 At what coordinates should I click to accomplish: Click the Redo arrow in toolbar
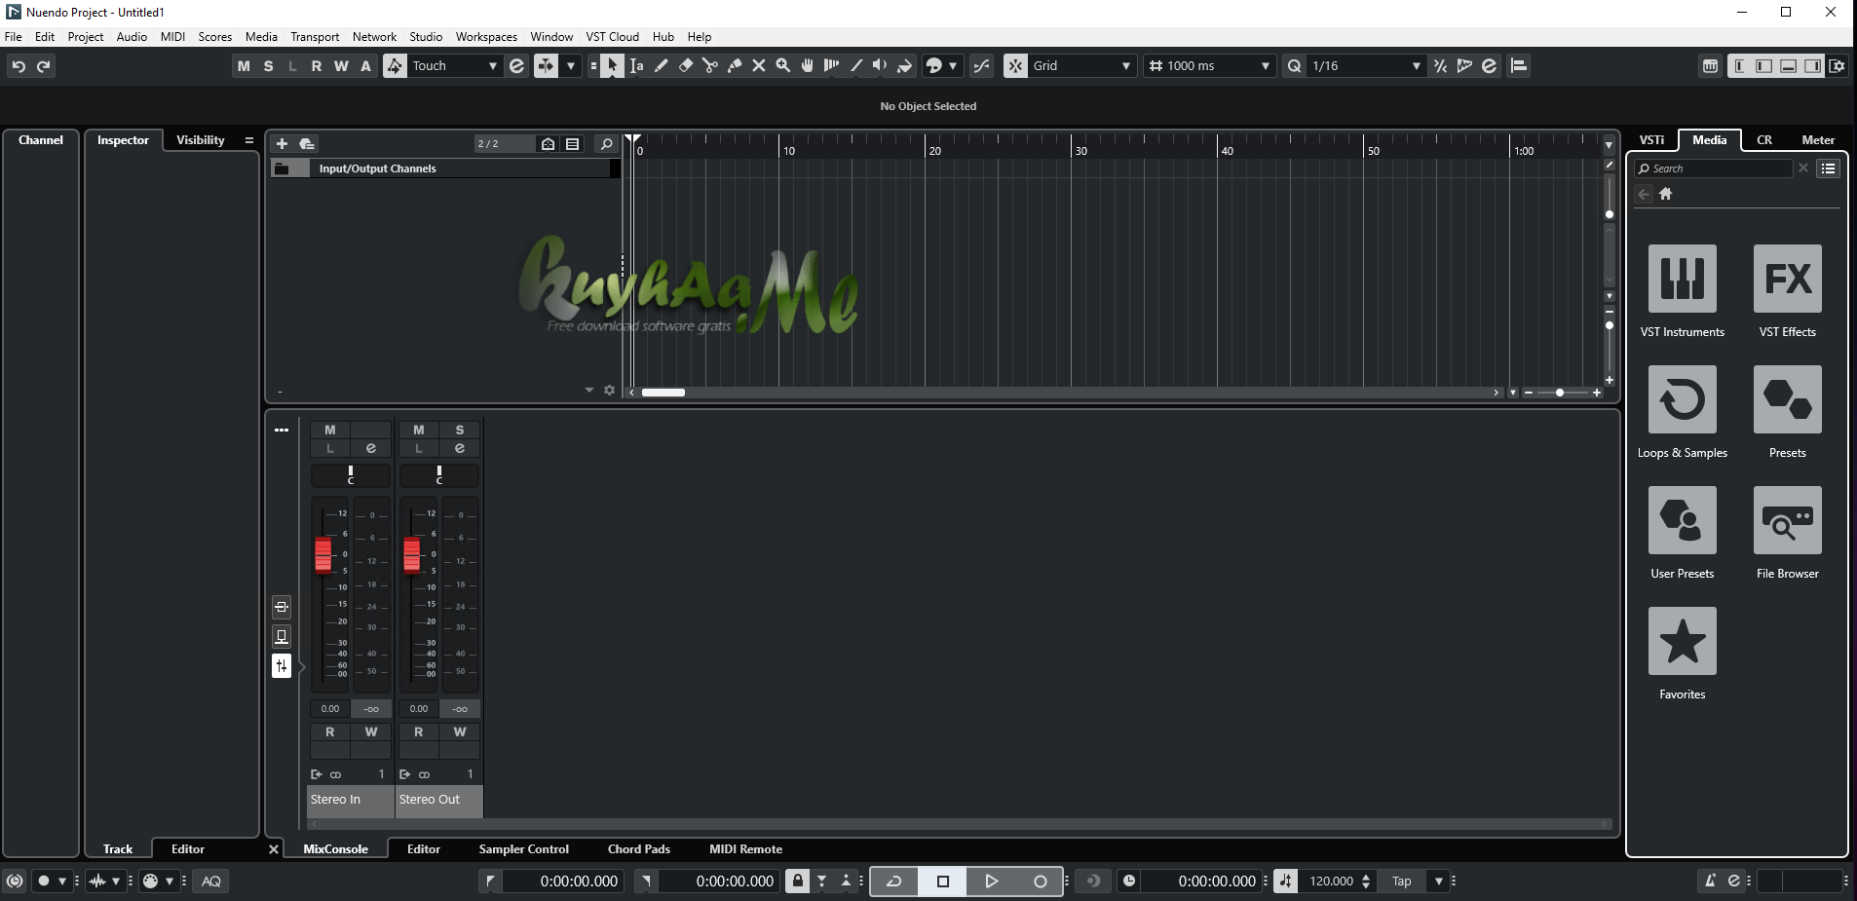pyautogui.click(x=43, y=65)
